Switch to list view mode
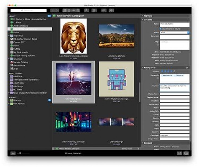199x167 pixels. (x=69, y=10)
